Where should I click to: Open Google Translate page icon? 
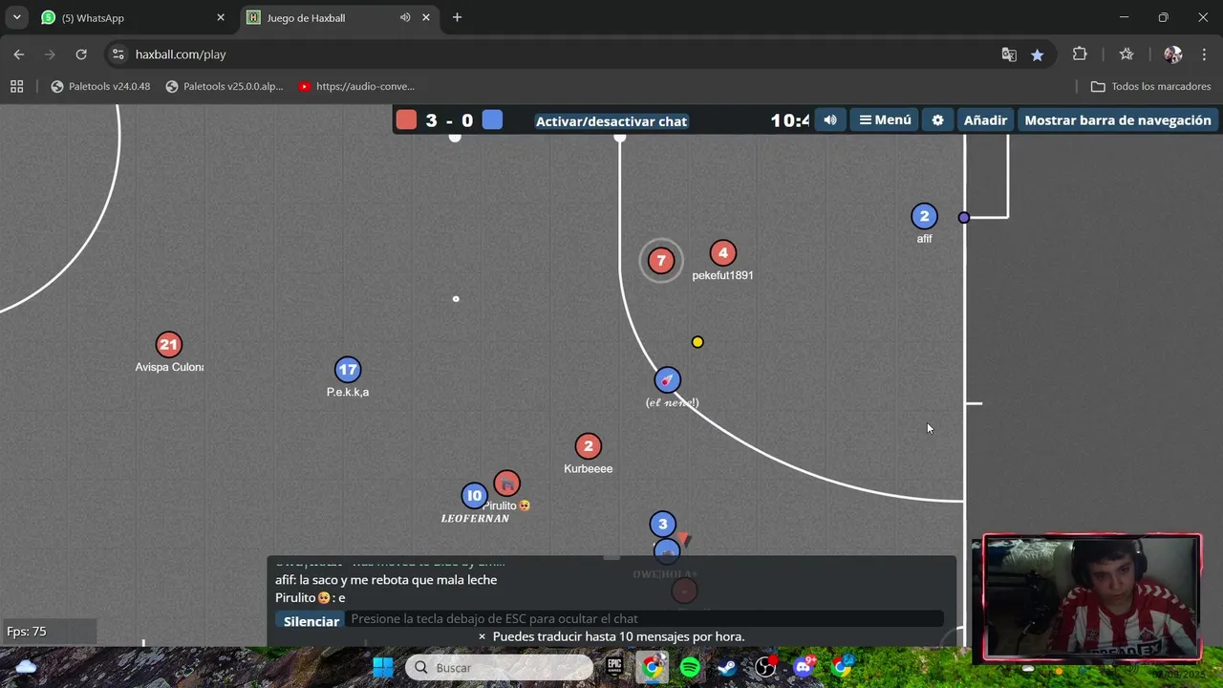click(x=1009, y=54)
